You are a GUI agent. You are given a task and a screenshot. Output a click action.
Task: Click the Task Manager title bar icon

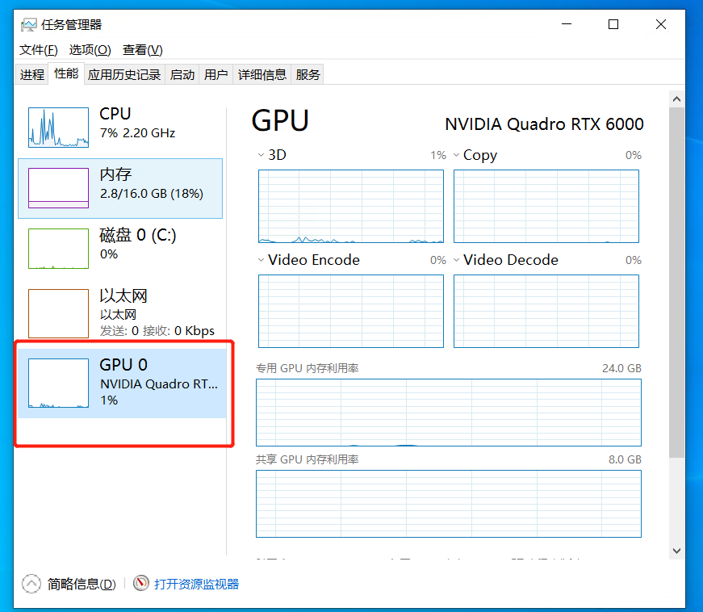pos(28,25)
